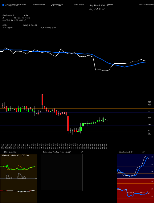Click the 'Stochastics & R' panel title

point(126,152)
